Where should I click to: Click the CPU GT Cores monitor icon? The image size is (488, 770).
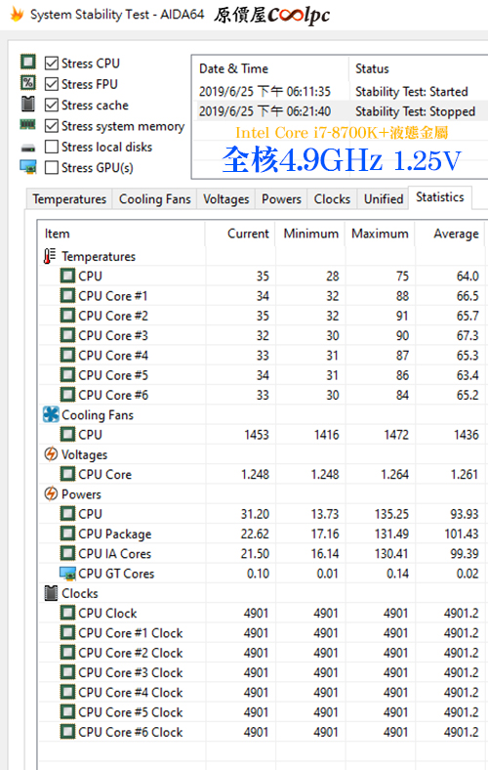[x=67, y=573]
